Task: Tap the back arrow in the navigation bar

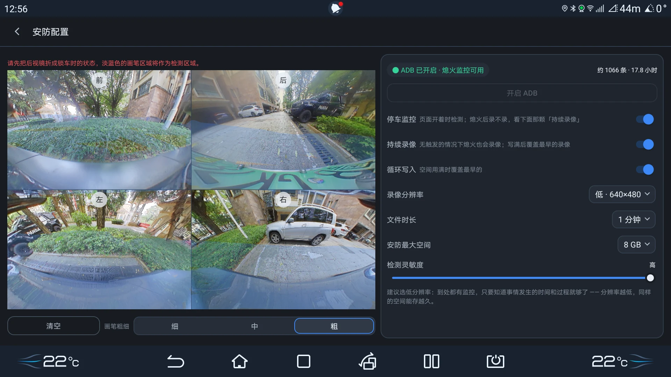Action: (175, 361)
